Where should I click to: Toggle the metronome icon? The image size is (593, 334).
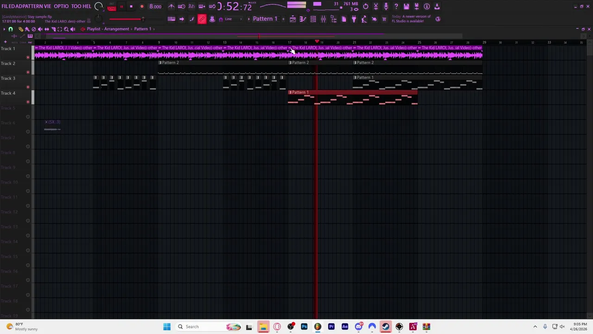click(x=171, y=6)
